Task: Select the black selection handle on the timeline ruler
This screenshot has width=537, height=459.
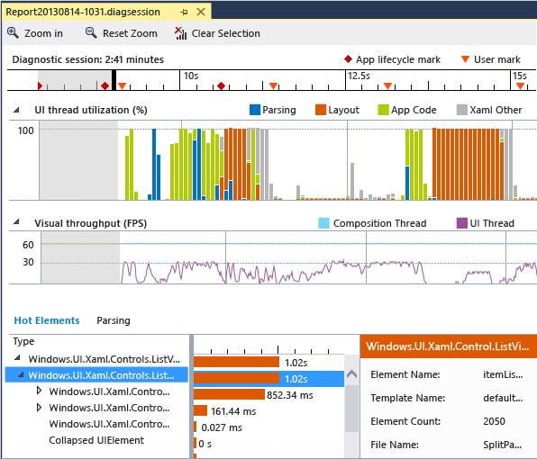Action: click(x=114, y=80)
